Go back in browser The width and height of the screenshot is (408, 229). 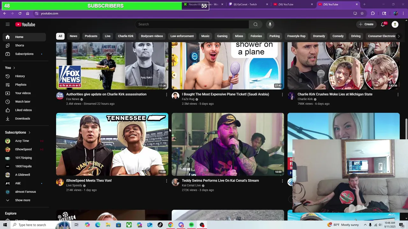pyautogui.click(x=4, y=13)
